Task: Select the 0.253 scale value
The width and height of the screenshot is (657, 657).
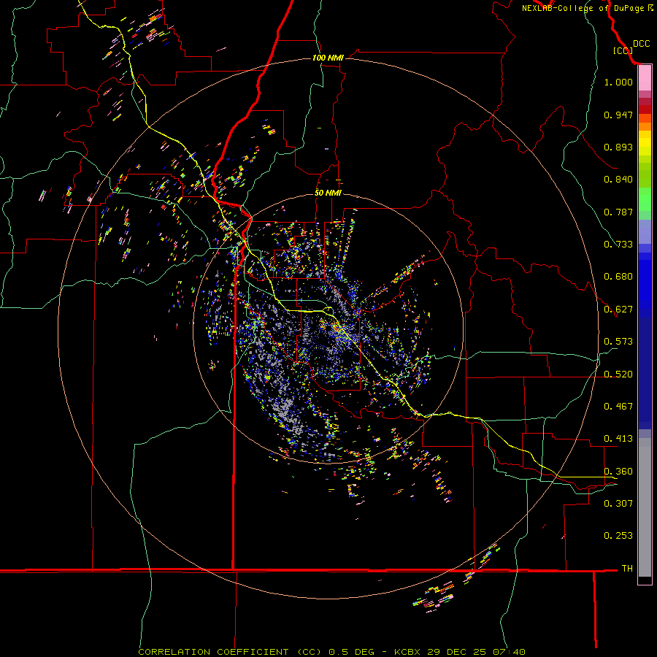Action: (618, 536)
